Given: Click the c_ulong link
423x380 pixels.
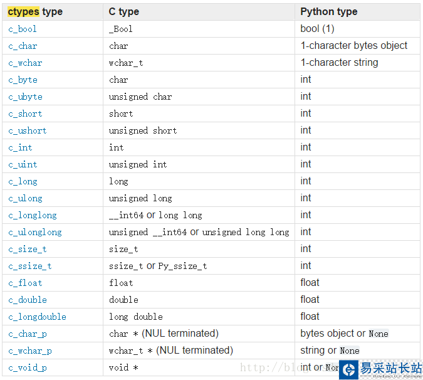Looking at the screenshot, I should coord(25,198).
